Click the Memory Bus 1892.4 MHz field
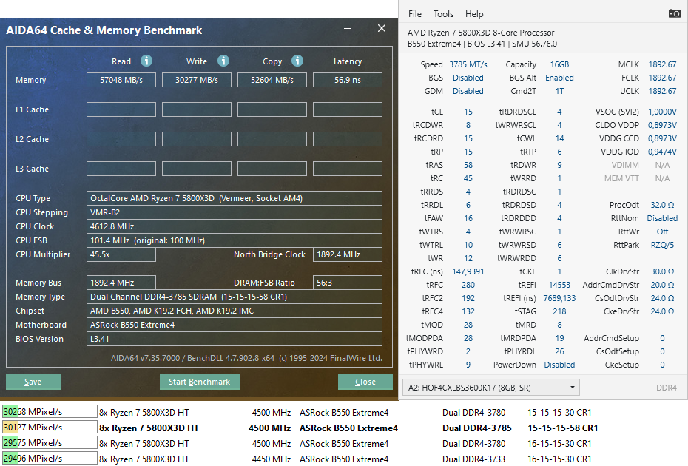 [x=121, y=283]
